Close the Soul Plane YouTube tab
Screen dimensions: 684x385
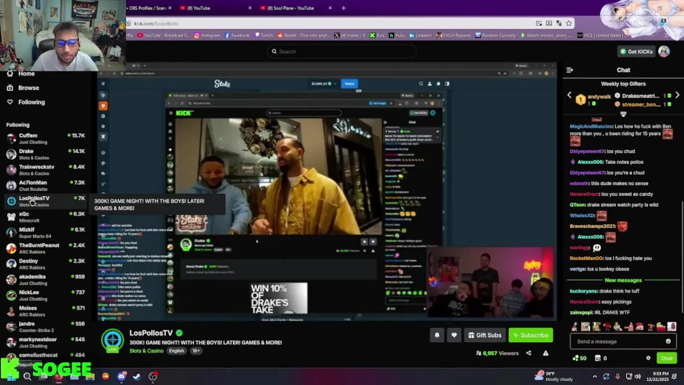click(330, 8)
